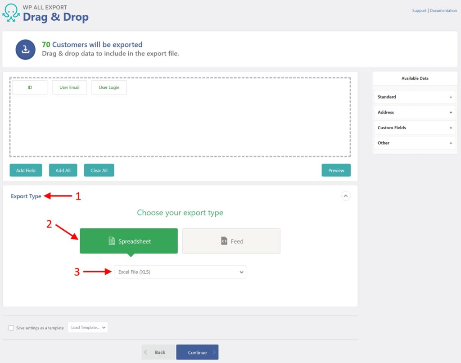This screenshot has width=461, height=363.
Task: Open the Excel File (XLS) format dropdown
Action: click(x=180, y=272)
